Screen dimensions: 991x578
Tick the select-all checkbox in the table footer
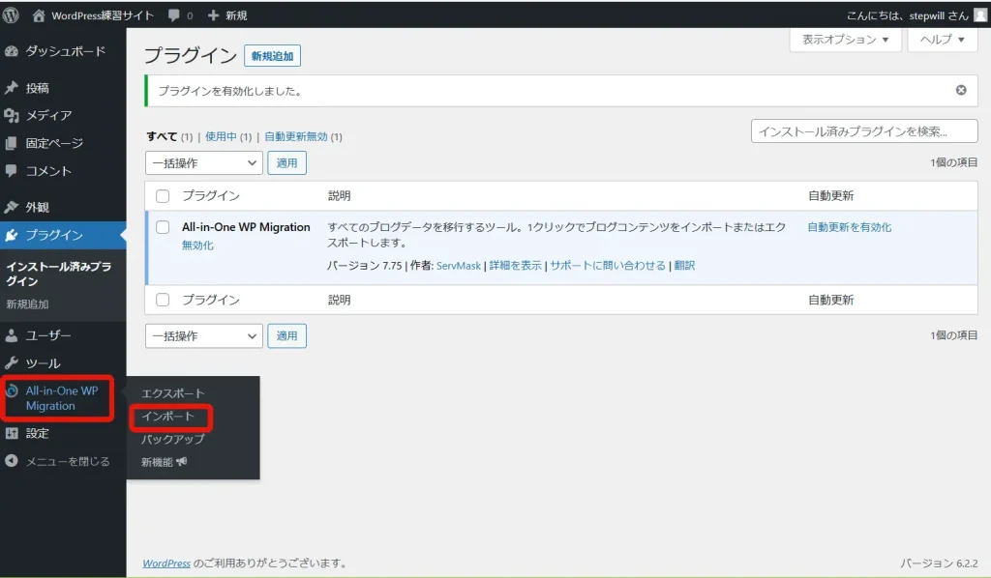click(x=163, y=300)
